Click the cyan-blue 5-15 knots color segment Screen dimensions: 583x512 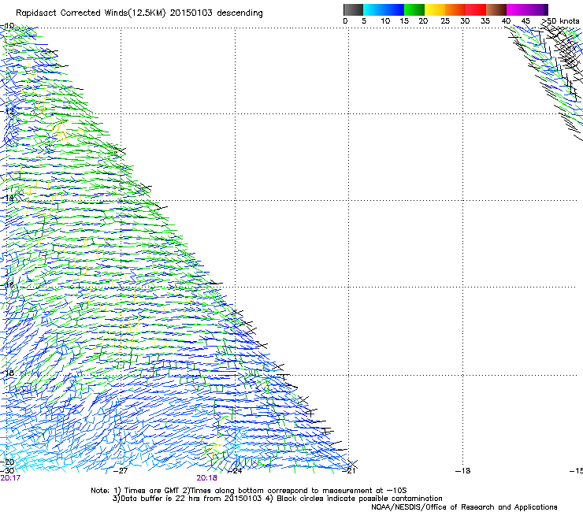coord(384,9)
